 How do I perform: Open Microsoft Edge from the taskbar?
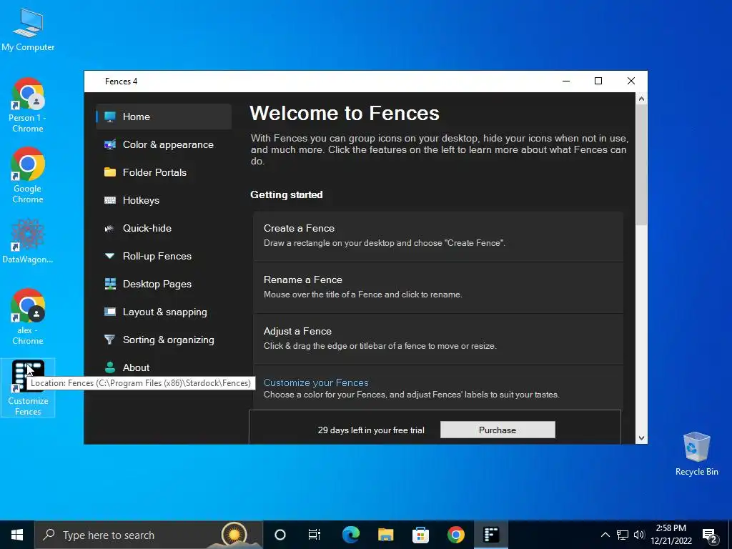(x=351, y=535)
